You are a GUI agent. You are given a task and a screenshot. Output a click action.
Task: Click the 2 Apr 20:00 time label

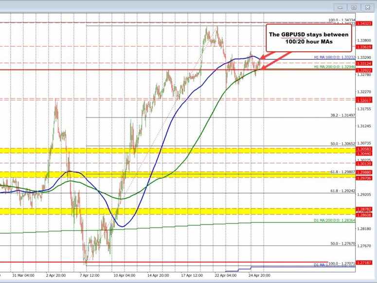56,276
